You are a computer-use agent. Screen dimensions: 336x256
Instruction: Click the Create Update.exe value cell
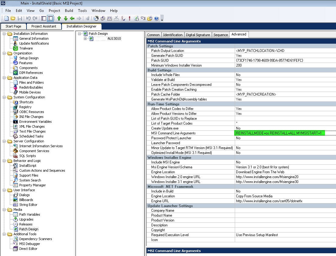pyautogui.click(x=285, y=128)
